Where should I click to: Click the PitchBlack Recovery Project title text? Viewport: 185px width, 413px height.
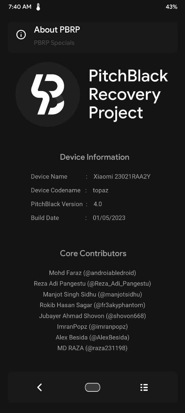pyautogui.click(x=128, y=94)
